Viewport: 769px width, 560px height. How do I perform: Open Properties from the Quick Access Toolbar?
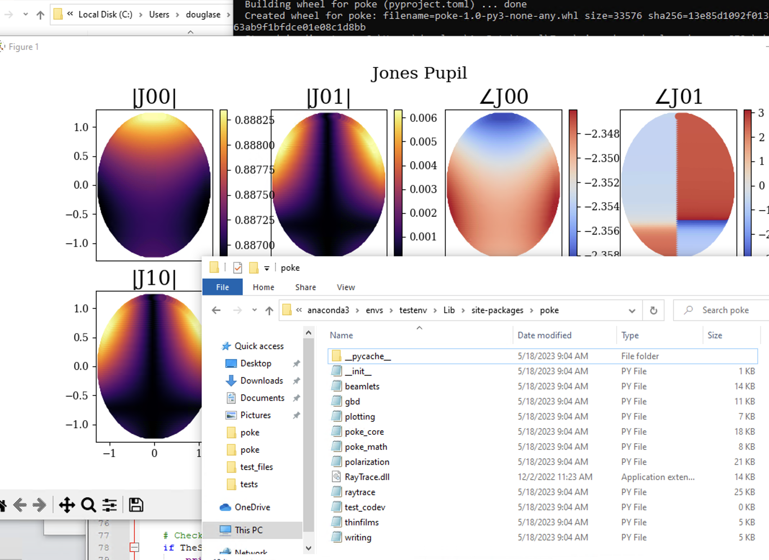point(237,268)
